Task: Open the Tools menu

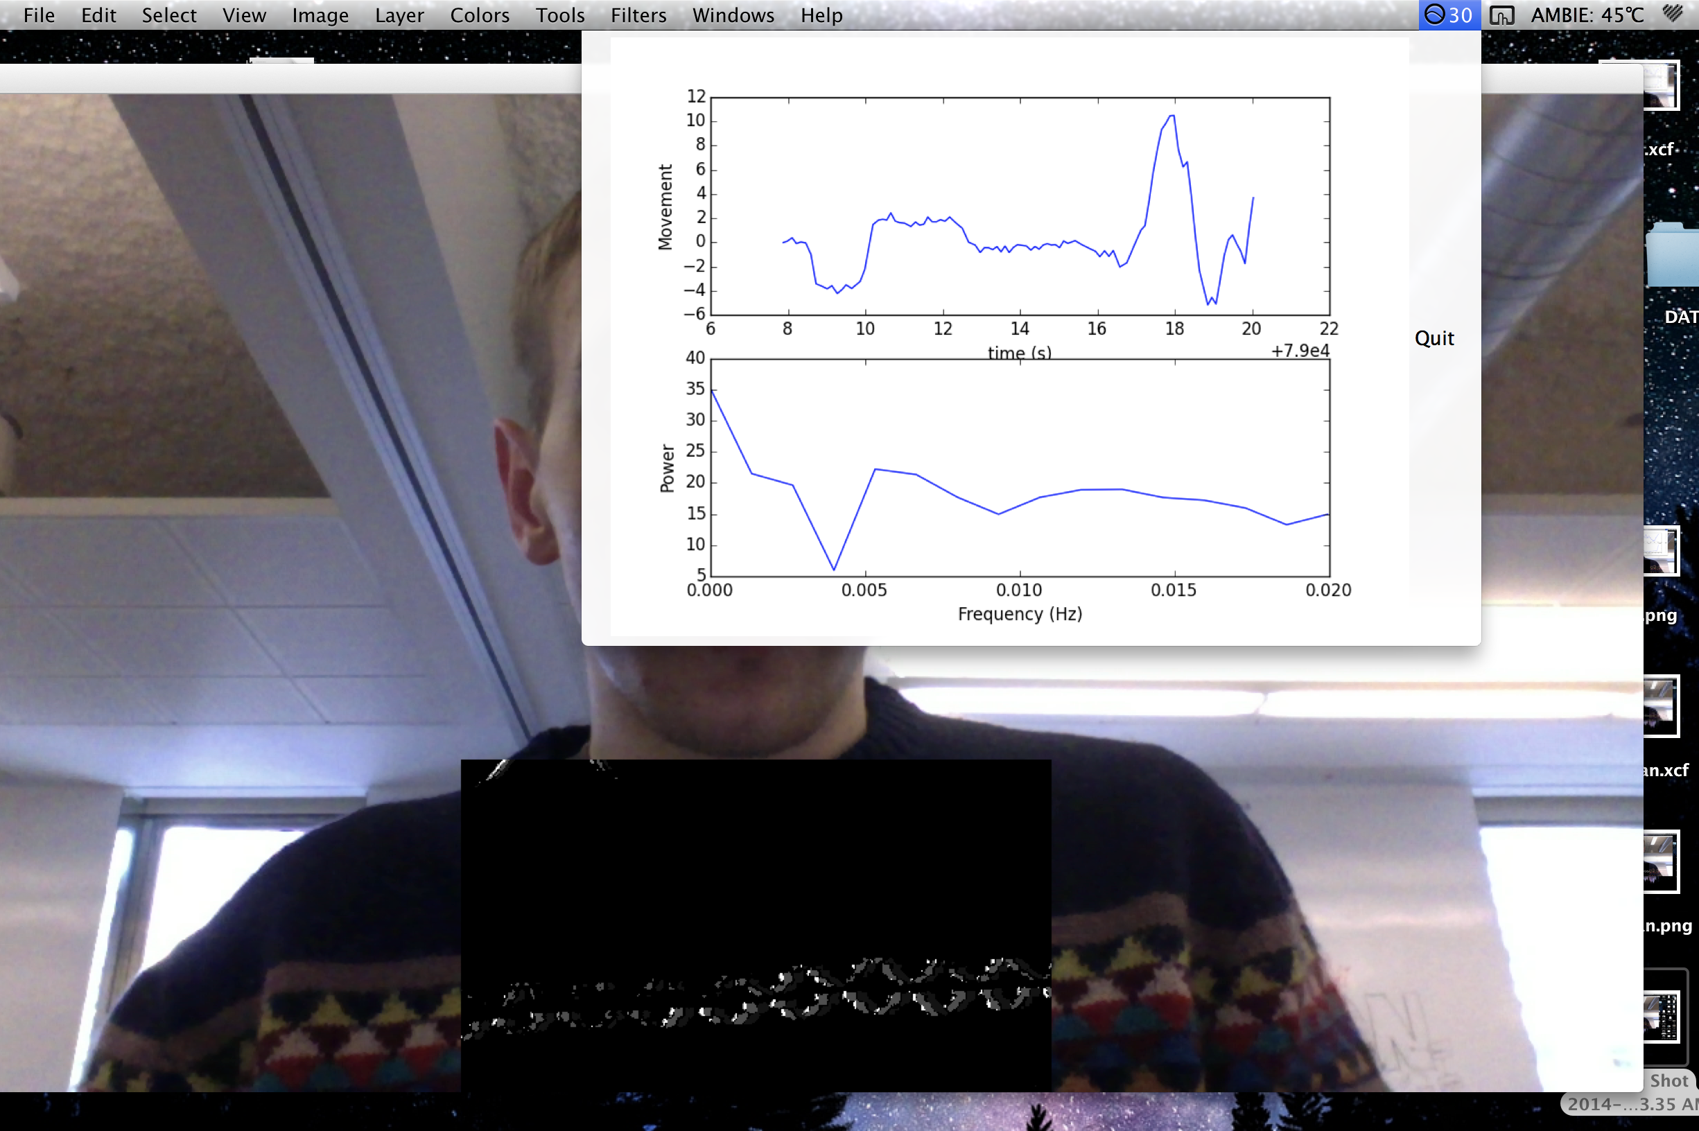Action: point(560,15)
